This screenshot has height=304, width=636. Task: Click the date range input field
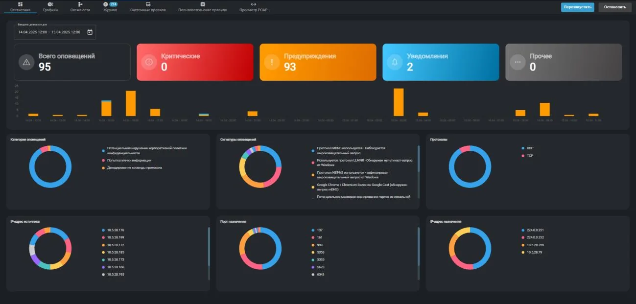tap(55, 32)
